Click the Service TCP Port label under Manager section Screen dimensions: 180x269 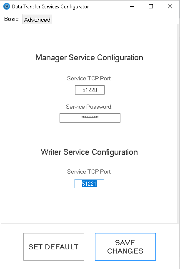(x=89, y=78)
